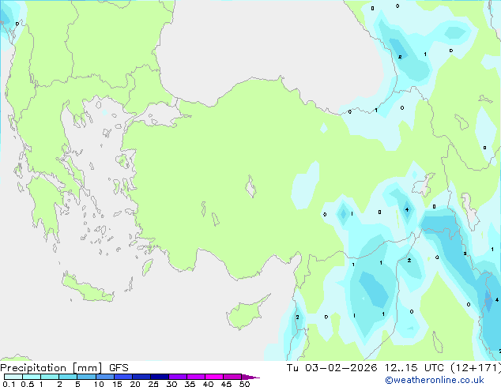
Task: Click the weatheronline.co.uk copyright link
Action: point(435,380)
